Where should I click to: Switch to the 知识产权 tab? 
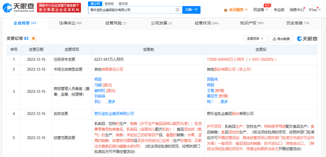(x=252, y=23)
